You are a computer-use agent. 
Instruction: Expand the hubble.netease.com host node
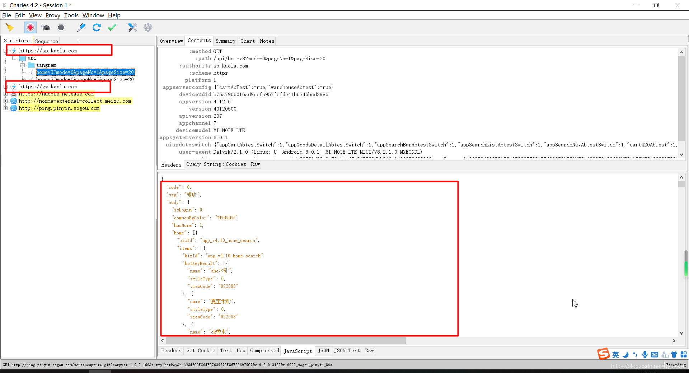point(5,94)
